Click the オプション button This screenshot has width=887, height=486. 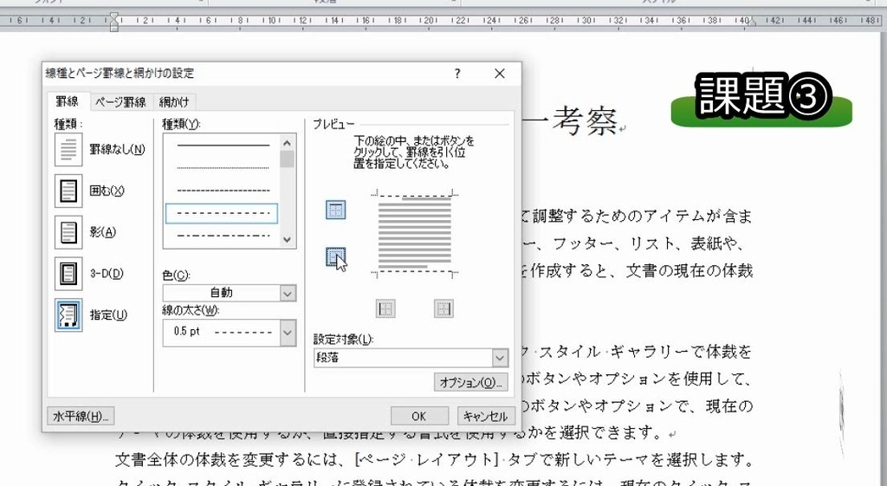click(x=470, y=382)
